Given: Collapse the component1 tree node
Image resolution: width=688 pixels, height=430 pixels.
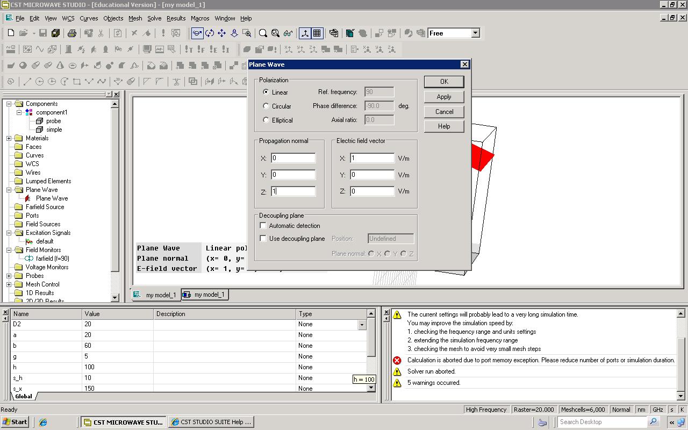Looking at the screenshot, I should pyautogui.click(x=19, y=112).
